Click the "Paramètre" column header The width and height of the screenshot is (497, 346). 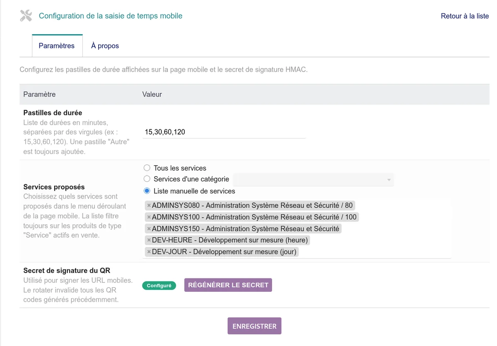[x=39, y=94]
